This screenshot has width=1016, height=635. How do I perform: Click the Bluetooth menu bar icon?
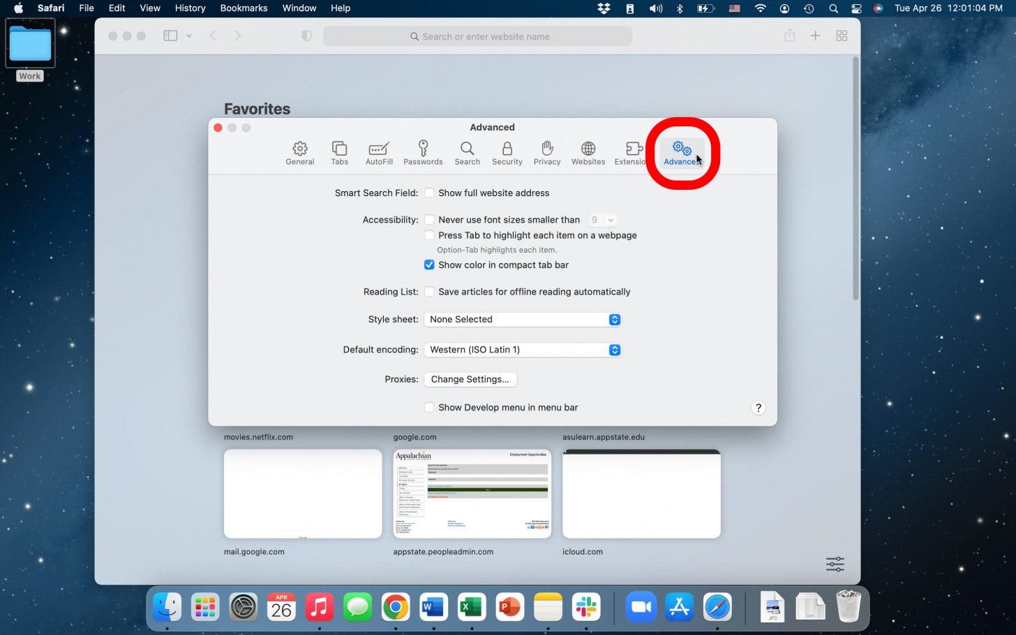coord(680,8)
